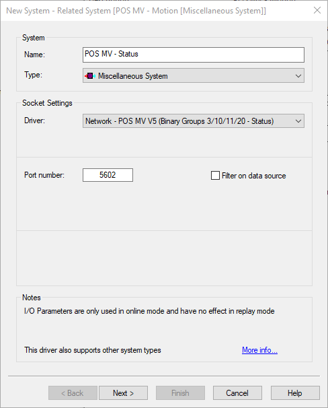
Task: Open the More info link
Action: click(x=259, y=350)
